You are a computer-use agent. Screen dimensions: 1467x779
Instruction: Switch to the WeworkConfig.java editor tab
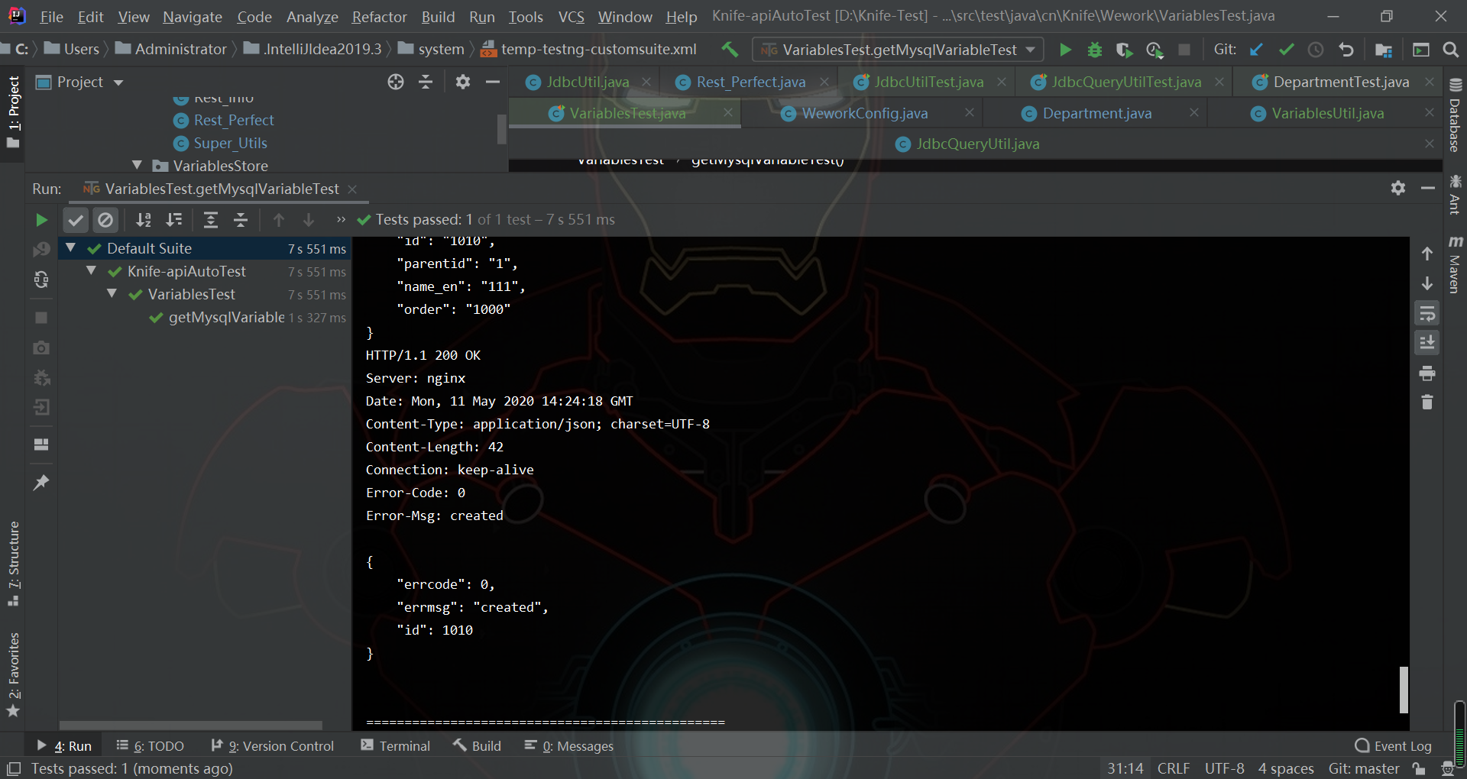(x=864, y=113)
